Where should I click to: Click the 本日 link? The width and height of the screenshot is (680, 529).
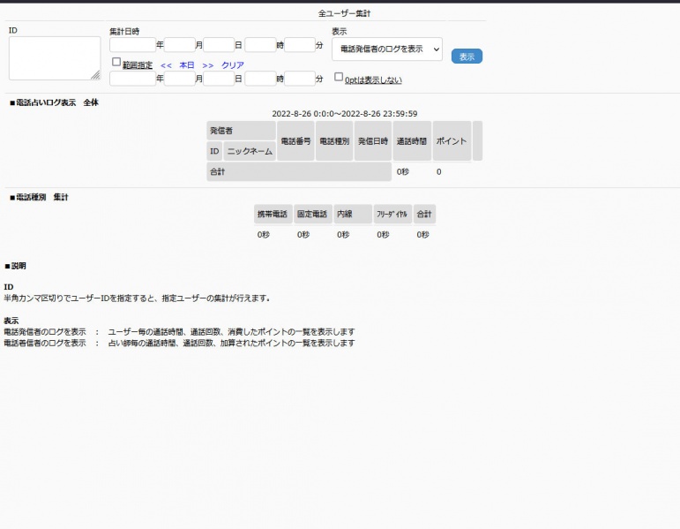[x=186, y=65]
